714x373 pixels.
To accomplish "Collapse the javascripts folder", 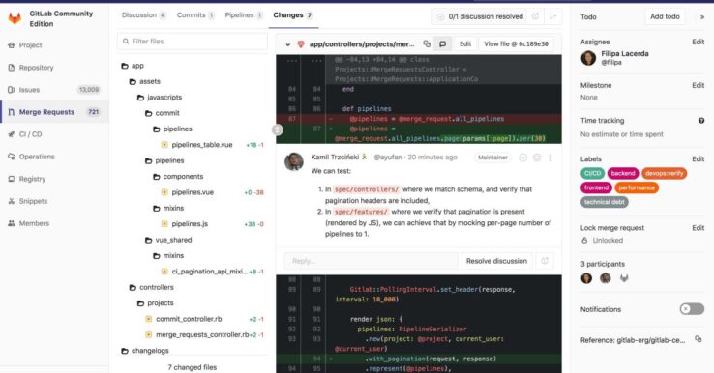I will [x=160, y=98].
